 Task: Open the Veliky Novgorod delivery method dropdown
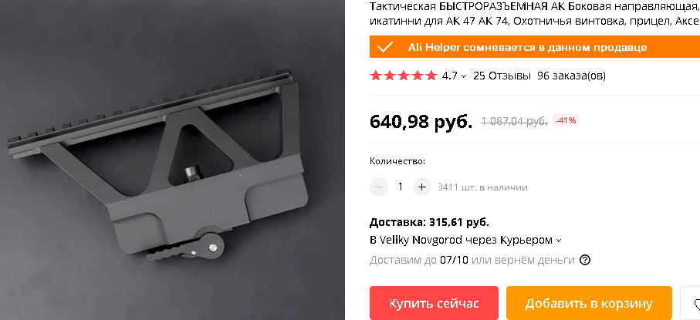tap(465, 240)
